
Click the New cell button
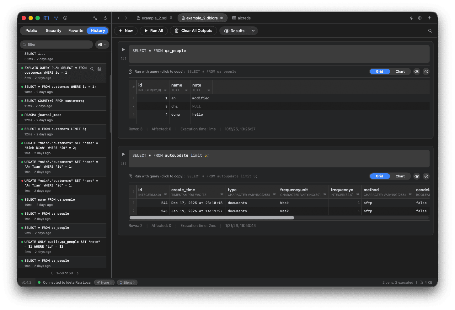tap(126, 31)
